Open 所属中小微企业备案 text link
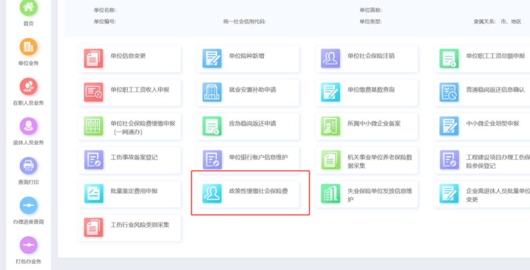530x270 pixels. 374,124
